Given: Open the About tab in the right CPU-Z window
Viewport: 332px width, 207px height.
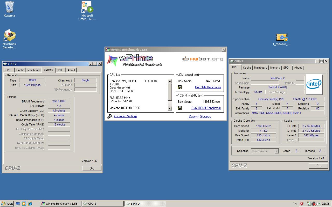Looking at the screenshot, I should point(298,68).
